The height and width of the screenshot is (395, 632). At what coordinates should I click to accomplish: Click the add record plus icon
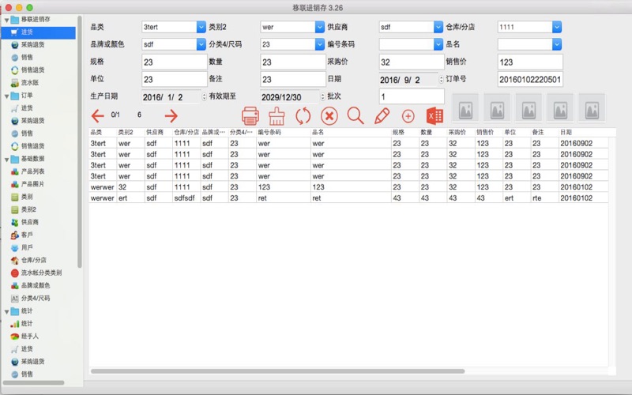408,116
